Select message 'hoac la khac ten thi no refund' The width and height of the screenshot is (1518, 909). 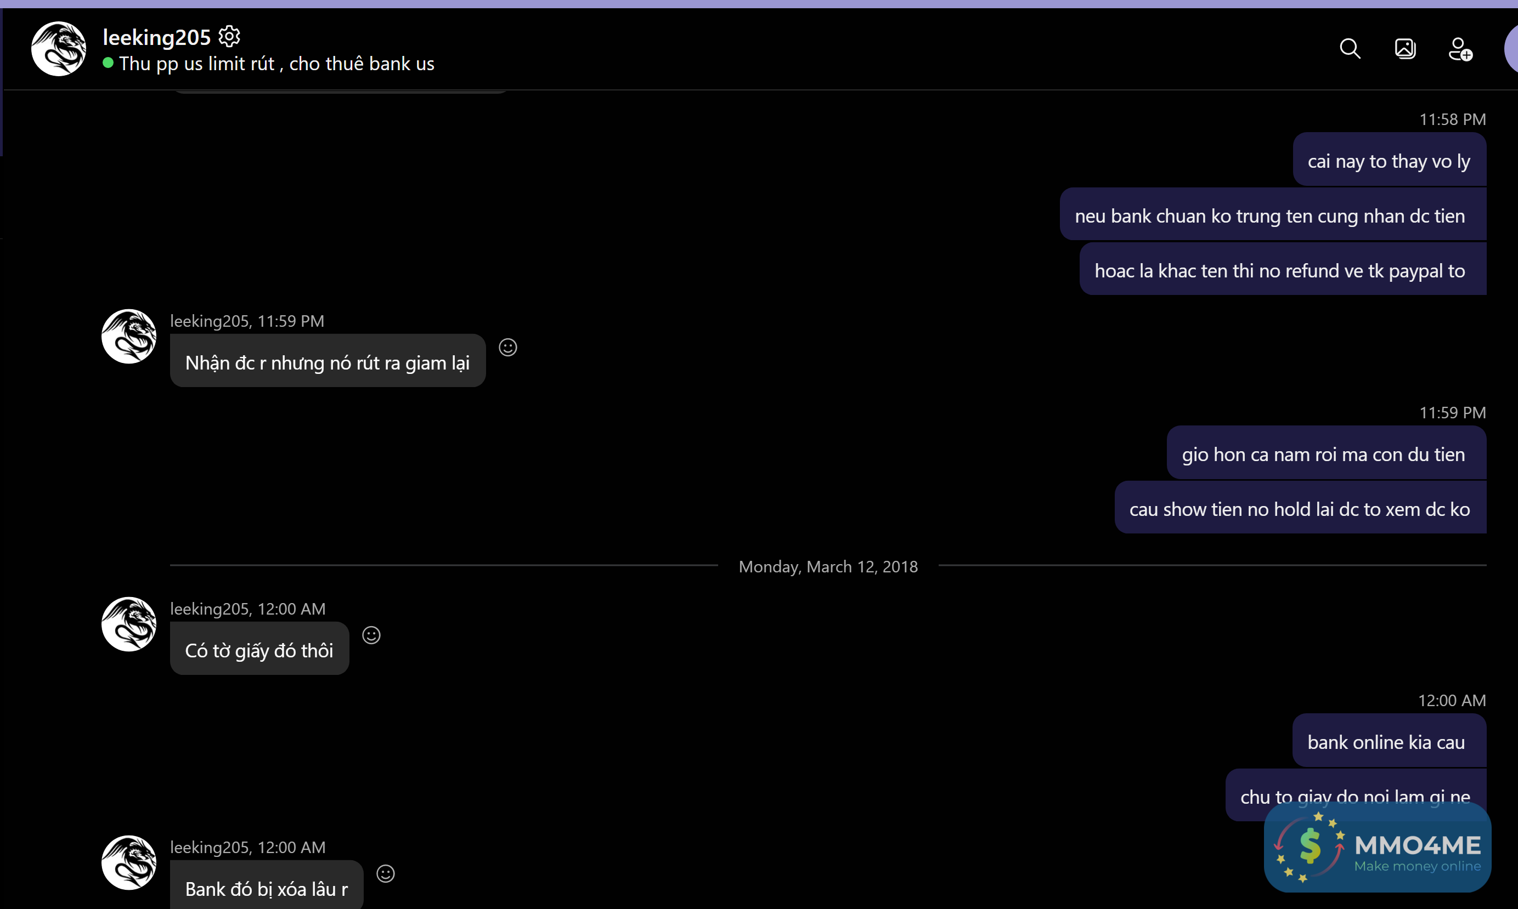tap(1279, 271)
